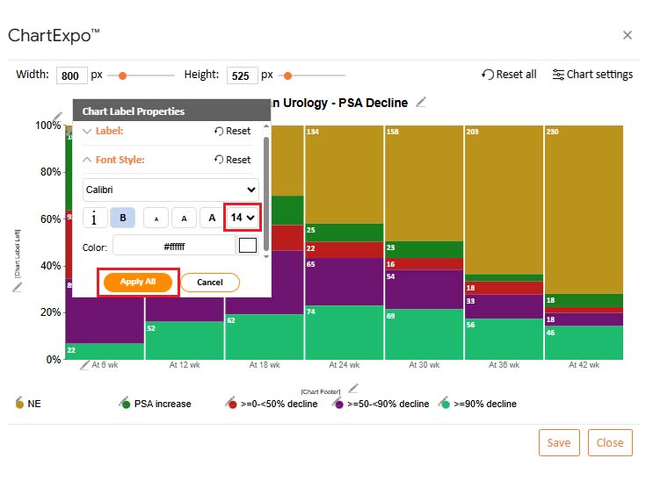Viewport: 646px width, 480px height.
Task: Open the font size 14 dropdown
Action: pos(242,218)
